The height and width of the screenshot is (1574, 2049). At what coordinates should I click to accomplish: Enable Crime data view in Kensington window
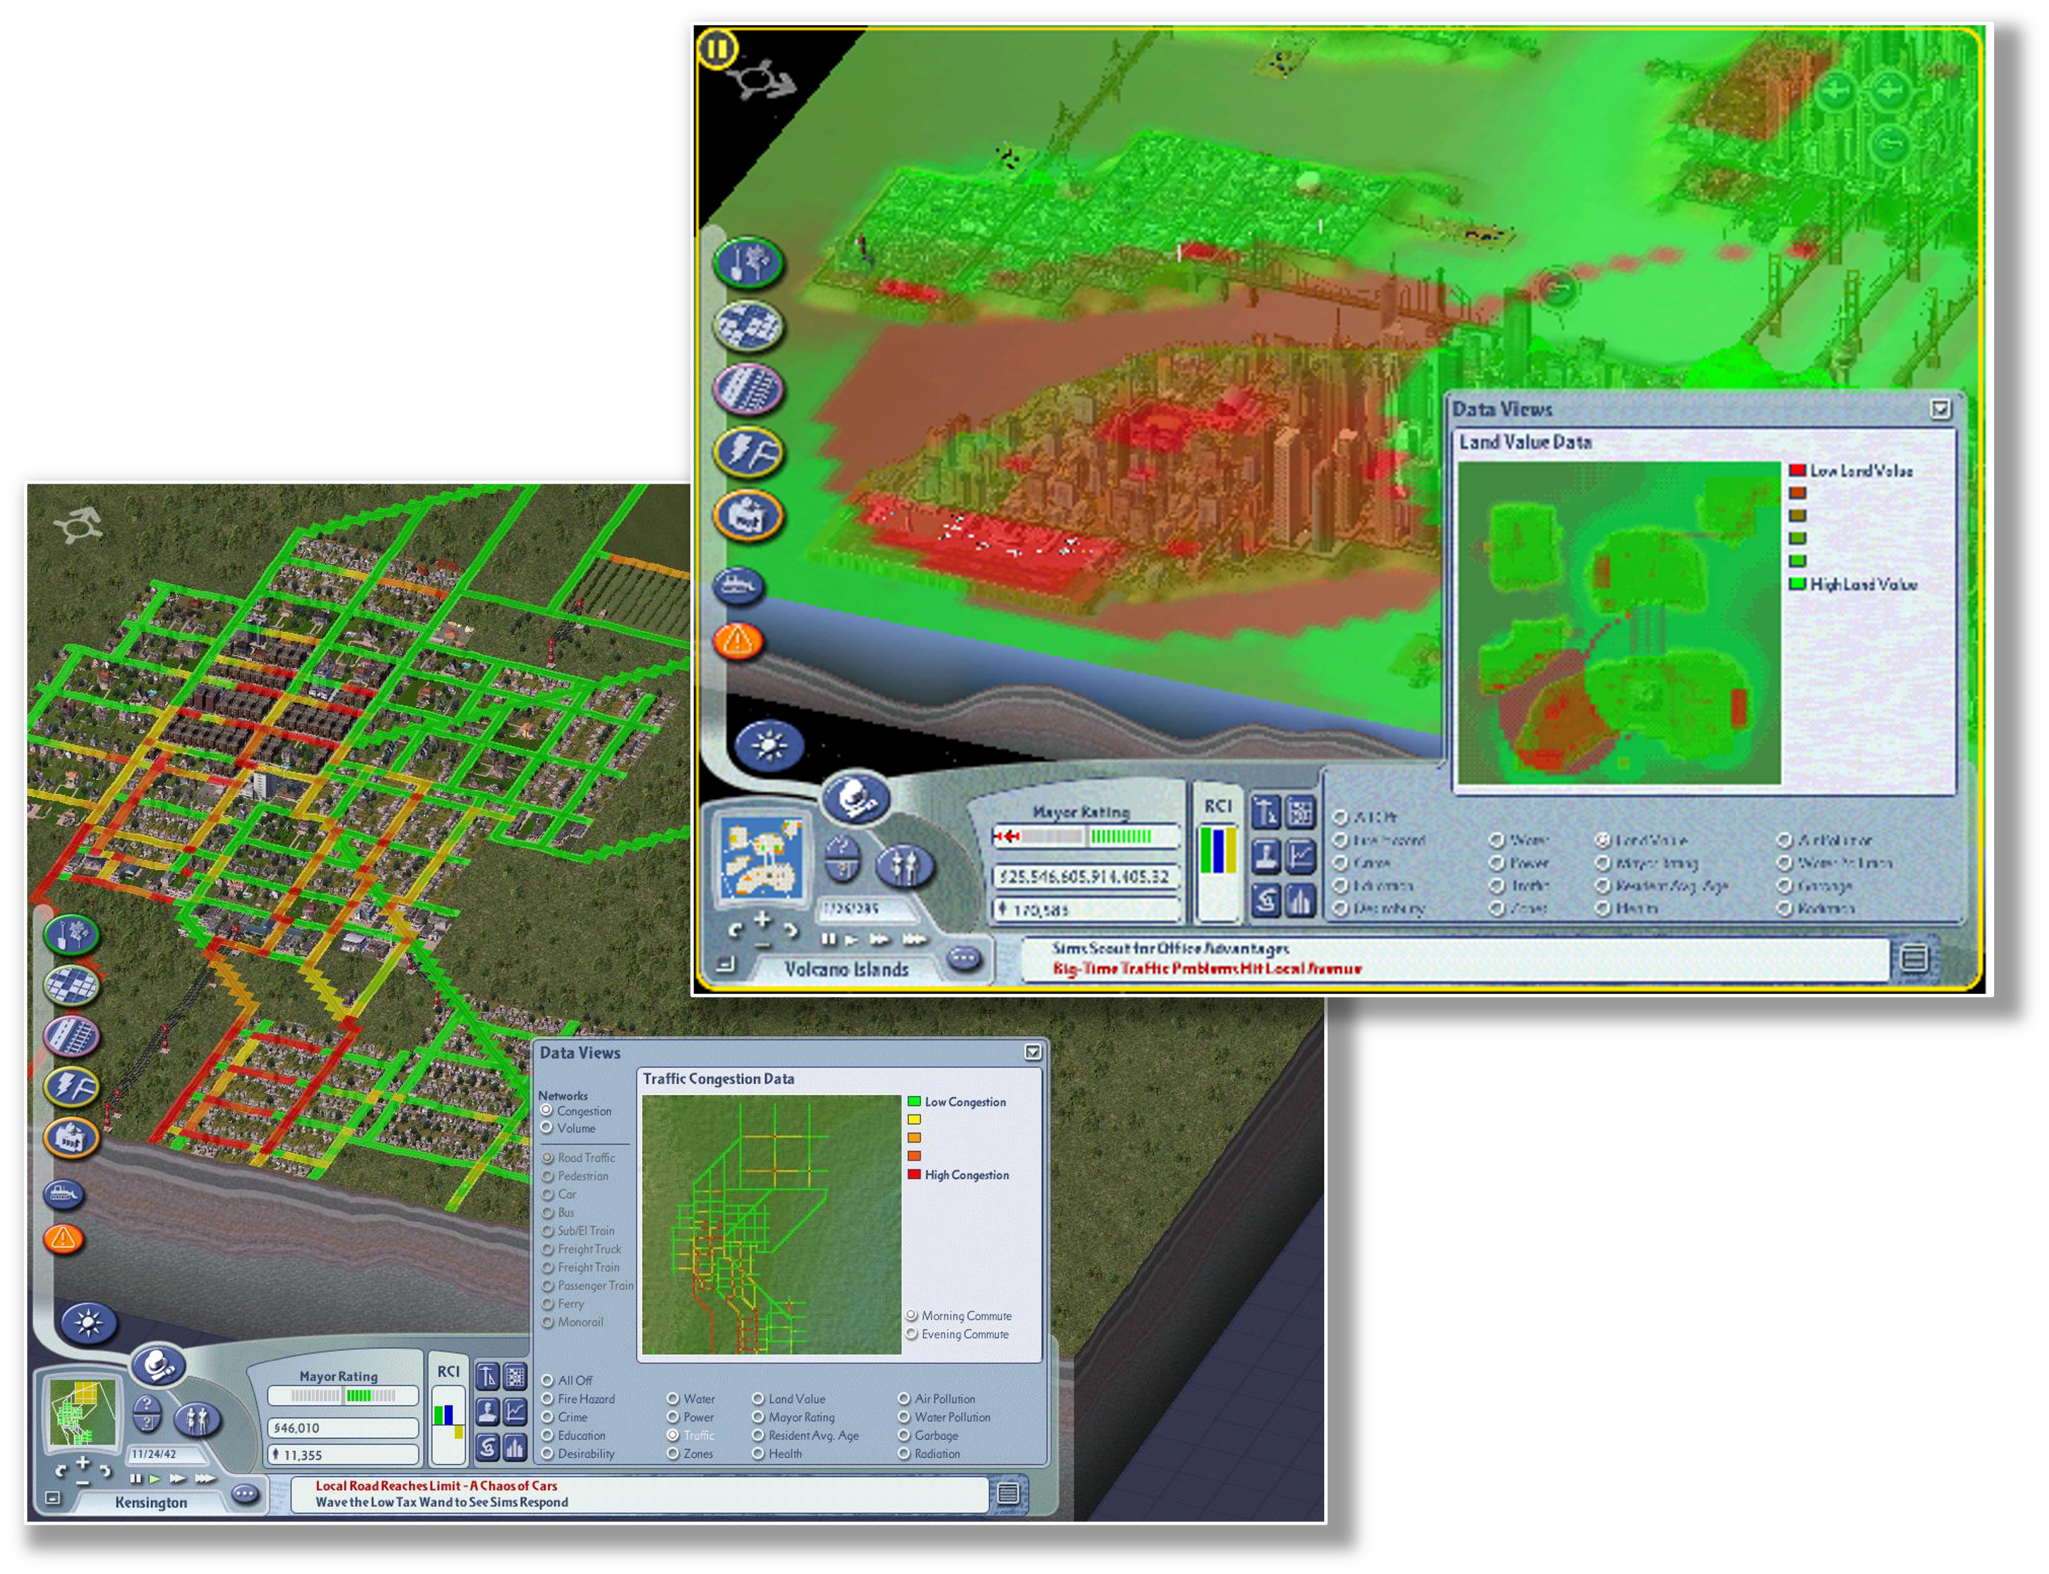(565, 1417)
